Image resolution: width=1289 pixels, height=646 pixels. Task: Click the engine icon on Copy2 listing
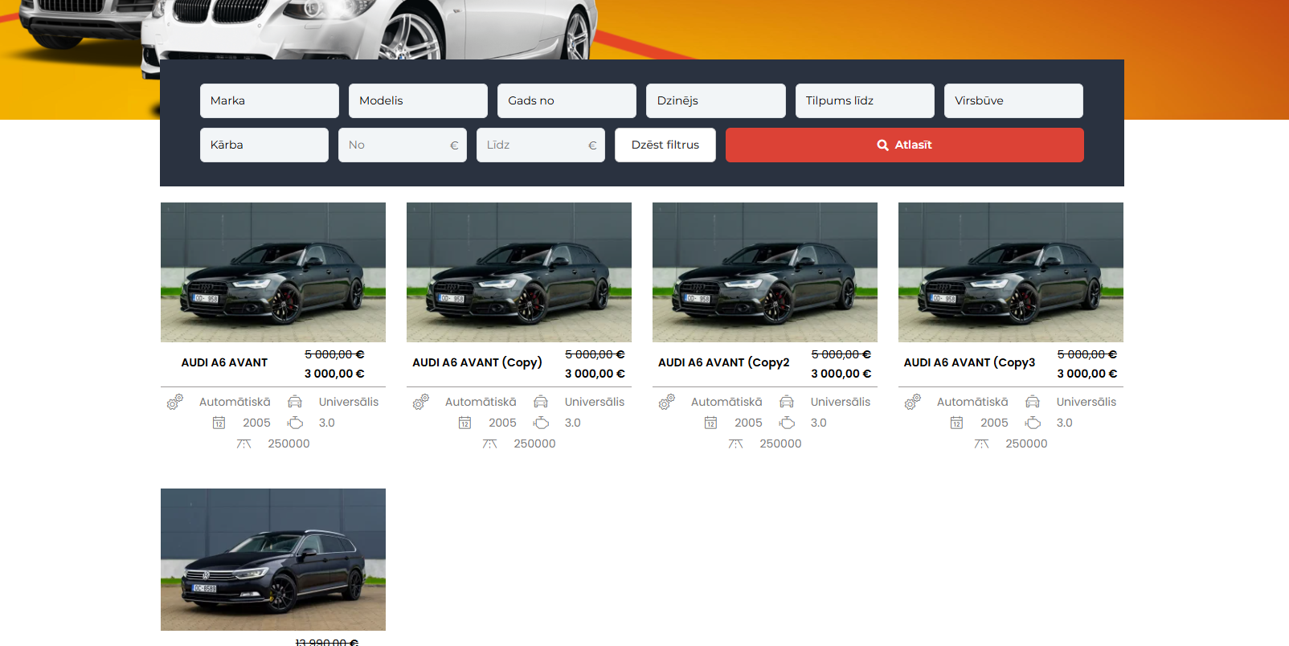coord(787,423)
